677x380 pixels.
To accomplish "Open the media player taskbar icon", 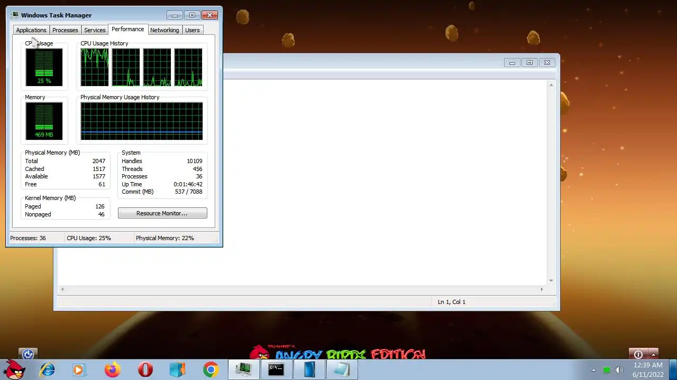I will pos(78,369).
